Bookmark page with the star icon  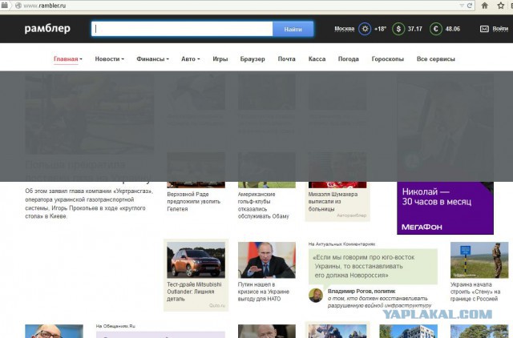[x=500, y=6]
